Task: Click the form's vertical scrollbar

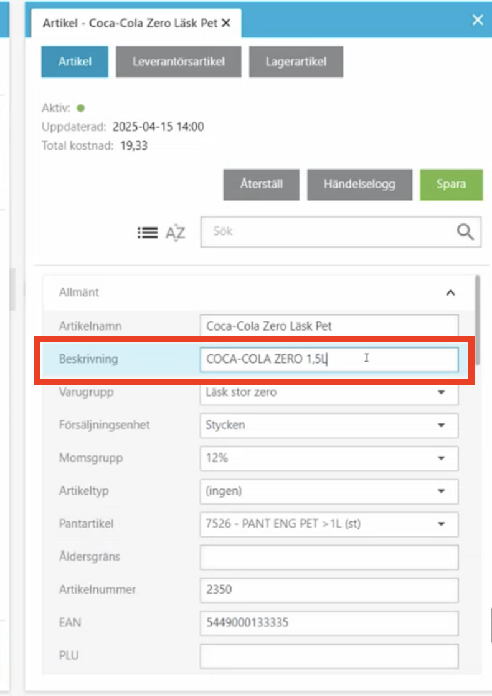Action: coord(478,319)
